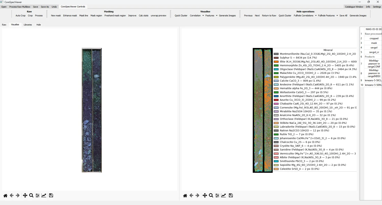Click the Illite orange legend swatch
The image size is (382, 205).
276,62
